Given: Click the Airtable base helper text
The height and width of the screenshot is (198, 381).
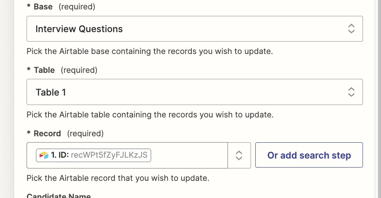Looking at the screenshot, I should click(x=150, y=52).
